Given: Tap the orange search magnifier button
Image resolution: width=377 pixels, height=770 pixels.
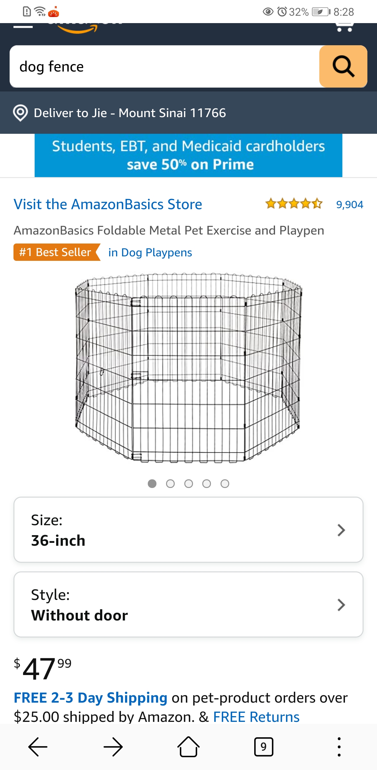Looking at the screenshot, I should 343,66.
